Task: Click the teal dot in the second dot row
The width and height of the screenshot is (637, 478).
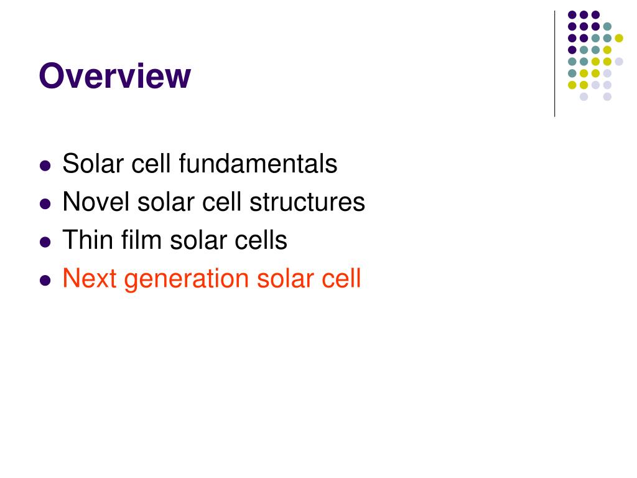Action: (x=607, y=27)
